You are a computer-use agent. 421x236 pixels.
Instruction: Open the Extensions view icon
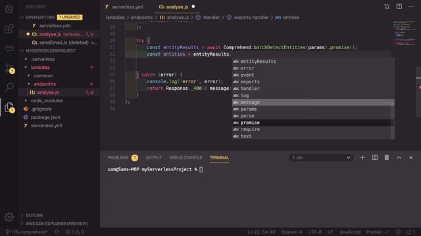coord(9,29)
